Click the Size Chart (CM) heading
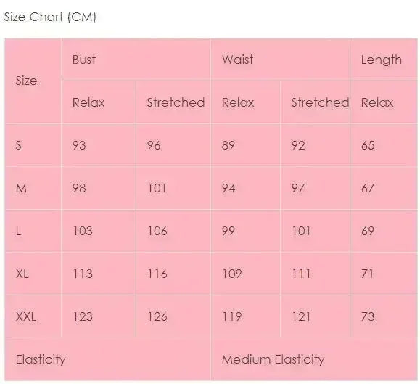420x384 pixels. pos(50,17)
